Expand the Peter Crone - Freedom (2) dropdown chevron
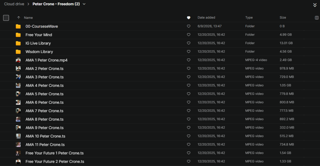 click(84, 4)
